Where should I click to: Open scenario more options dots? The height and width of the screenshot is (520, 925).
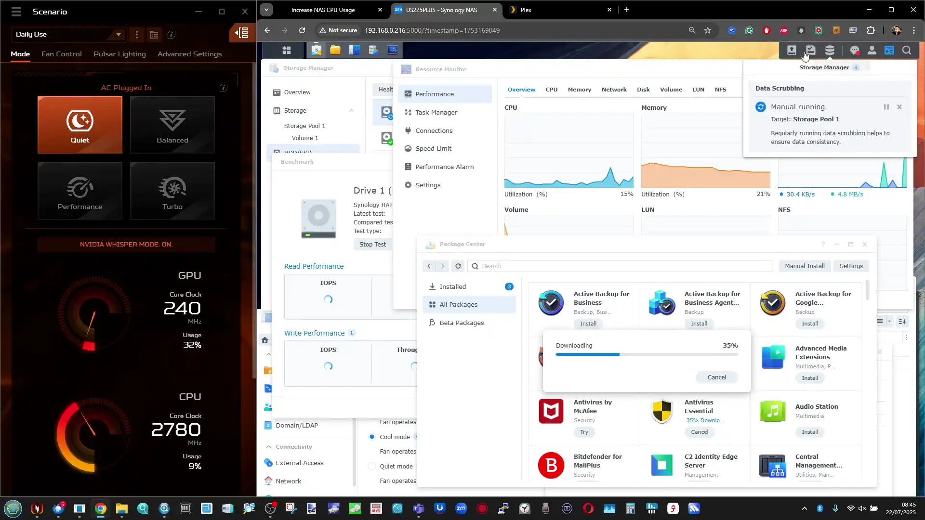tap(137, 34)
